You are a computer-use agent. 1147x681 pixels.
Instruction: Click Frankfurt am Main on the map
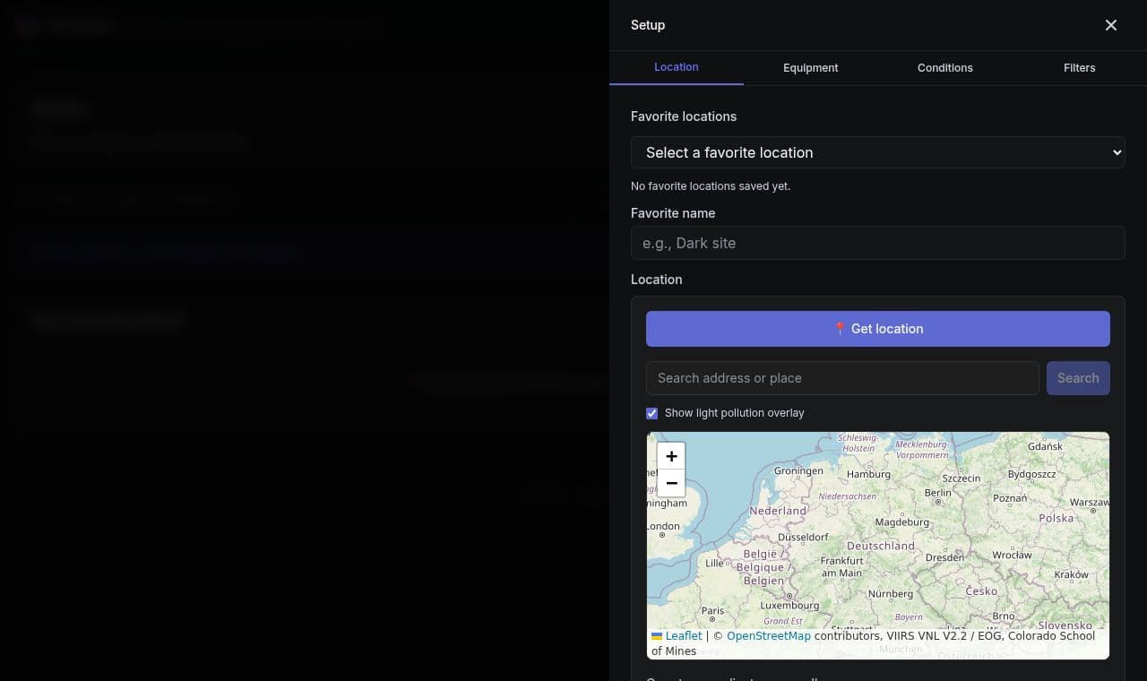click(x=841, y=566)
